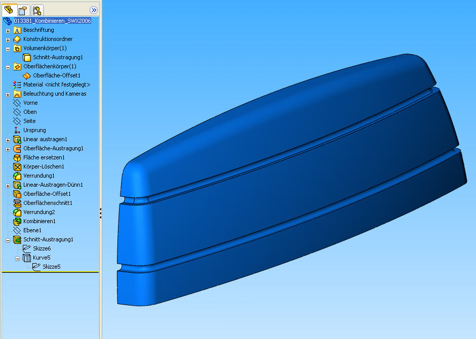The height and width of the screenshot is (339, 476).
Task: Collapse the Oberflächenkörper(1) folder
Action: [8, 67]
